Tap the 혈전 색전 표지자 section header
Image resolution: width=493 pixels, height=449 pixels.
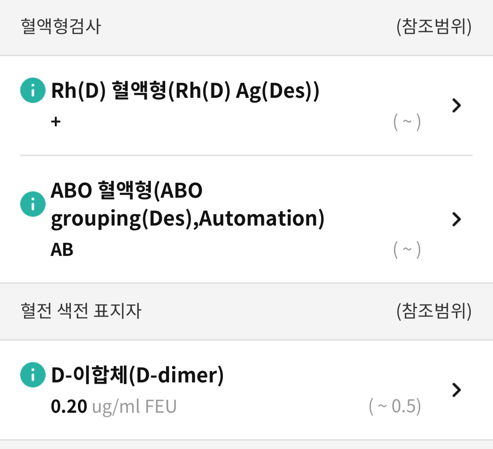[x=81, y=311]
